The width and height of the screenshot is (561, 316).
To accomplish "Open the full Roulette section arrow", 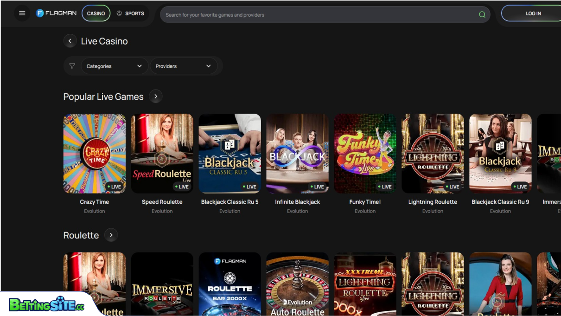I will click(111, 235).
